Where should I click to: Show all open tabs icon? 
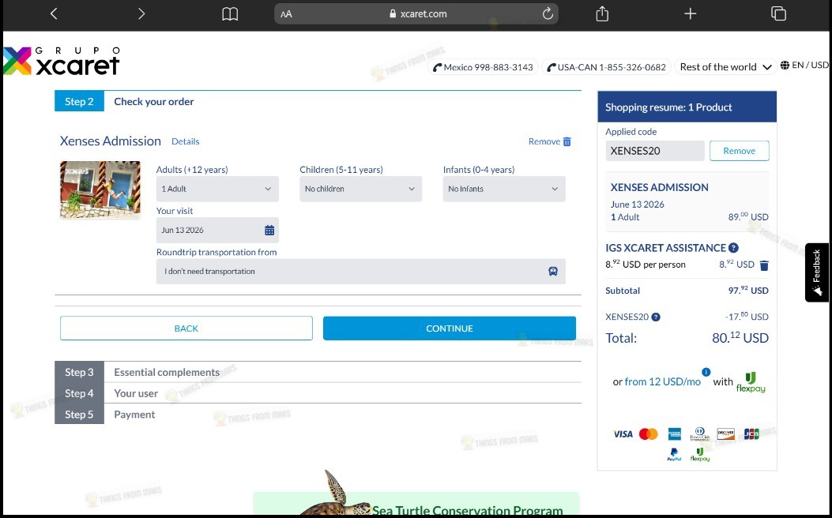click(778, 13)
